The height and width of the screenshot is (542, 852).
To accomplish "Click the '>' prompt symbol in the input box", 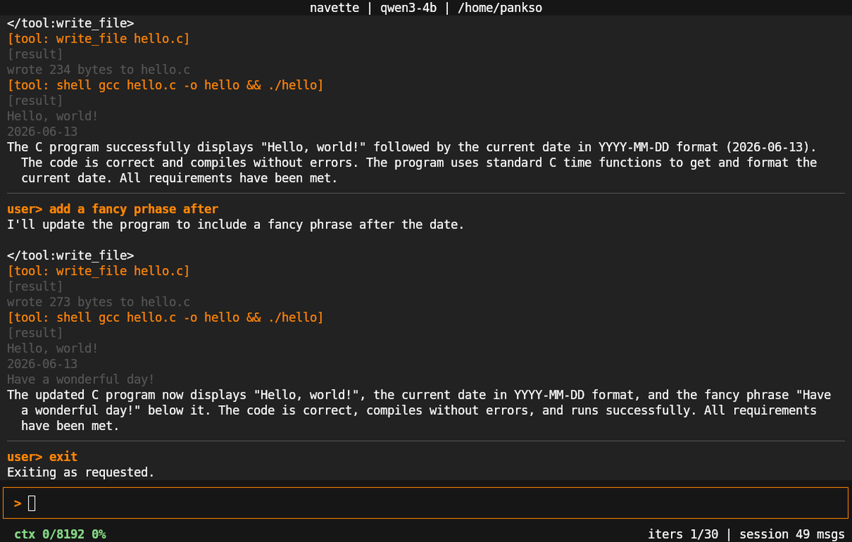I will pos(18,504).
